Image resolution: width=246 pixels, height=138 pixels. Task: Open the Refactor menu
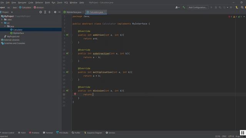(x=39, y=3)
